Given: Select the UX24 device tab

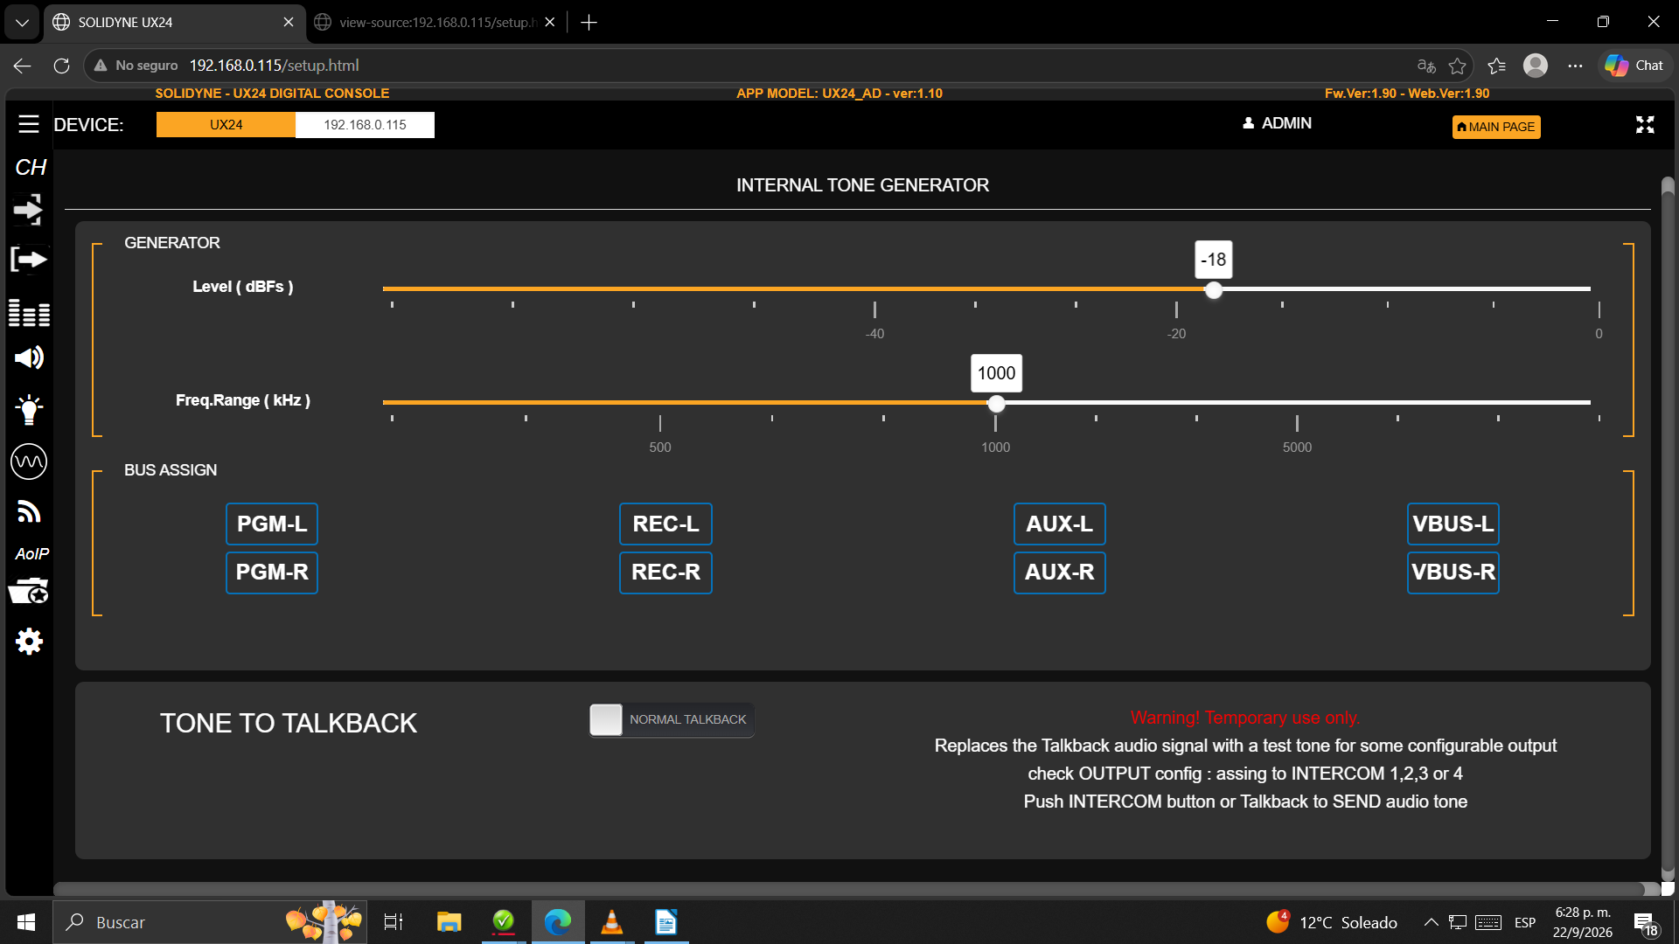Looking at the screenshot, I should click(x=226, y=125).
